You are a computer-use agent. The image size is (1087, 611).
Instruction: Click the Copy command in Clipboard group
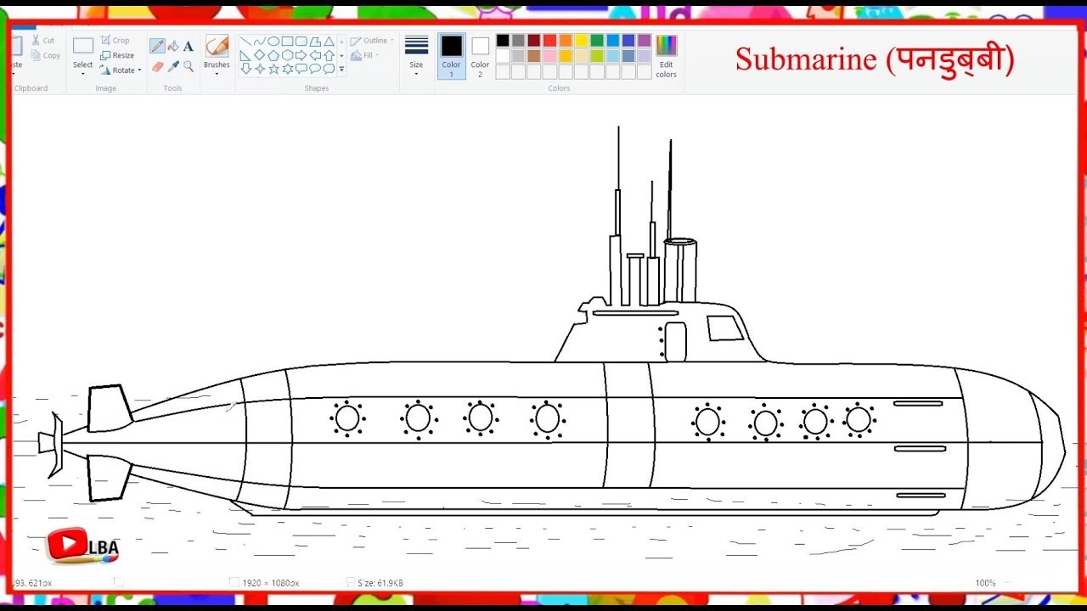[46, 55]
